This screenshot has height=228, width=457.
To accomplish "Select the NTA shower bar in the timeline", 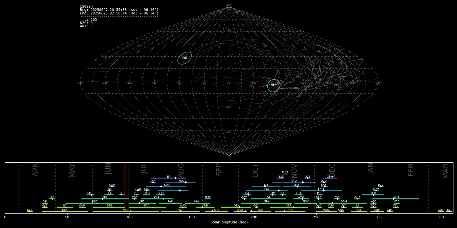I will [x=290, y=211].
